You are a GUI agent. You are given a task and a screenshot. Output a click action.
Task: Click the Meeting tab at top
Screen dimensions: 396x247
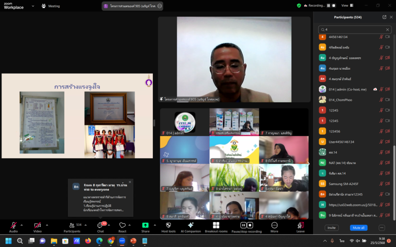point(51,6)
